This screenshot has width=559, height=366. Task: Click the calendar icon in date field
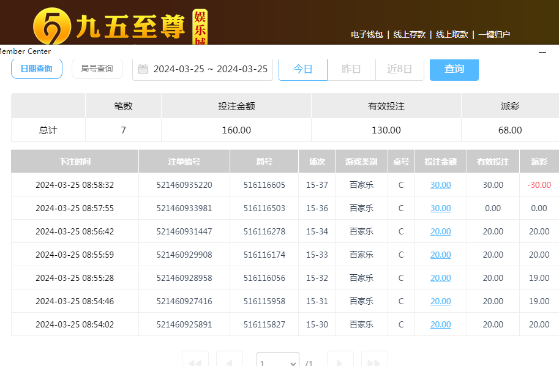pyautogui.click(x=143, y=69)
